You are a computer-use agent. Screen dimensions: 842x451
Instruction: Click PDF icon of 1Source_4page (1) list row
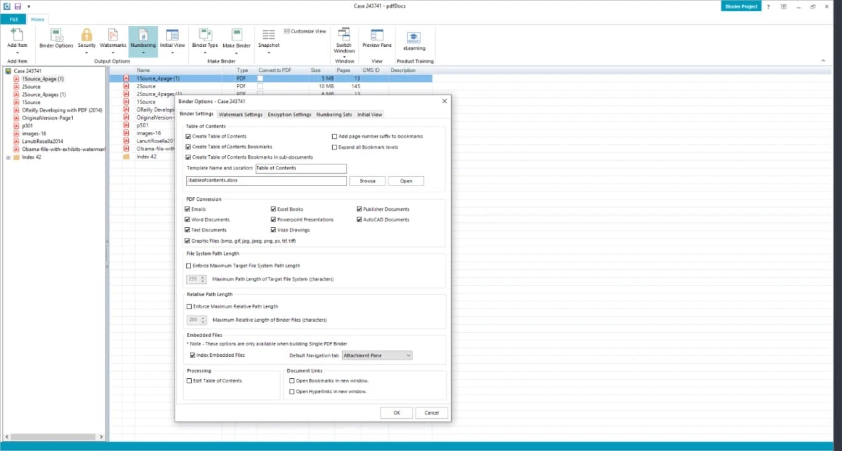[126, 79]
